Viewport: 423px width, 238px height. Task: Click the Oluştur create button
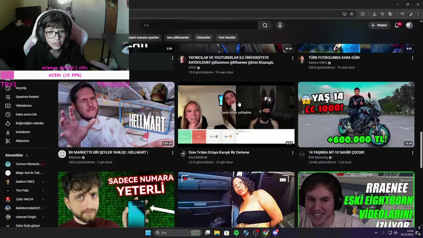pos(379,25)
